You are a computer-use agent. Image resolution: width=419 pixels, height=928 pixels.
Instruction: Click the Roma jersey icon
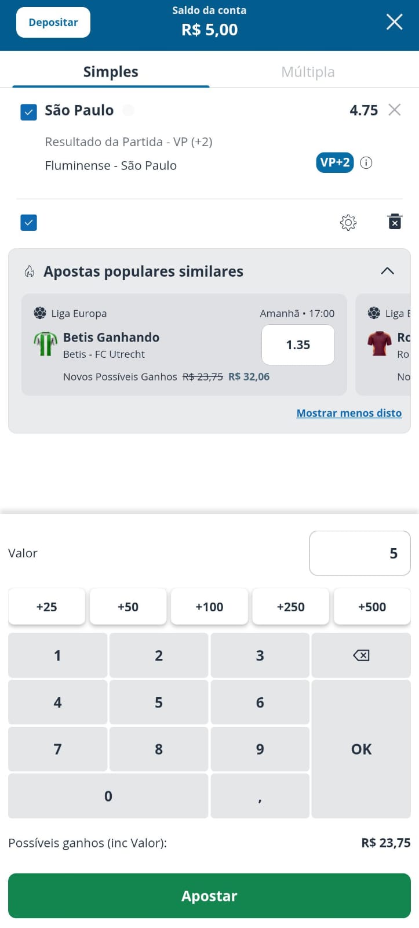pyautogui.click(x=381, y=345)
